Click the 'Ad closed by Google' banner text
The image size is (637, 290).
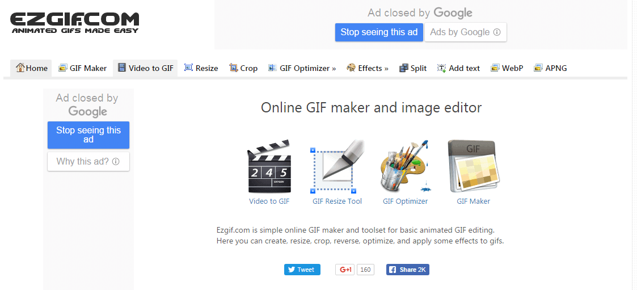click(420, 13)
